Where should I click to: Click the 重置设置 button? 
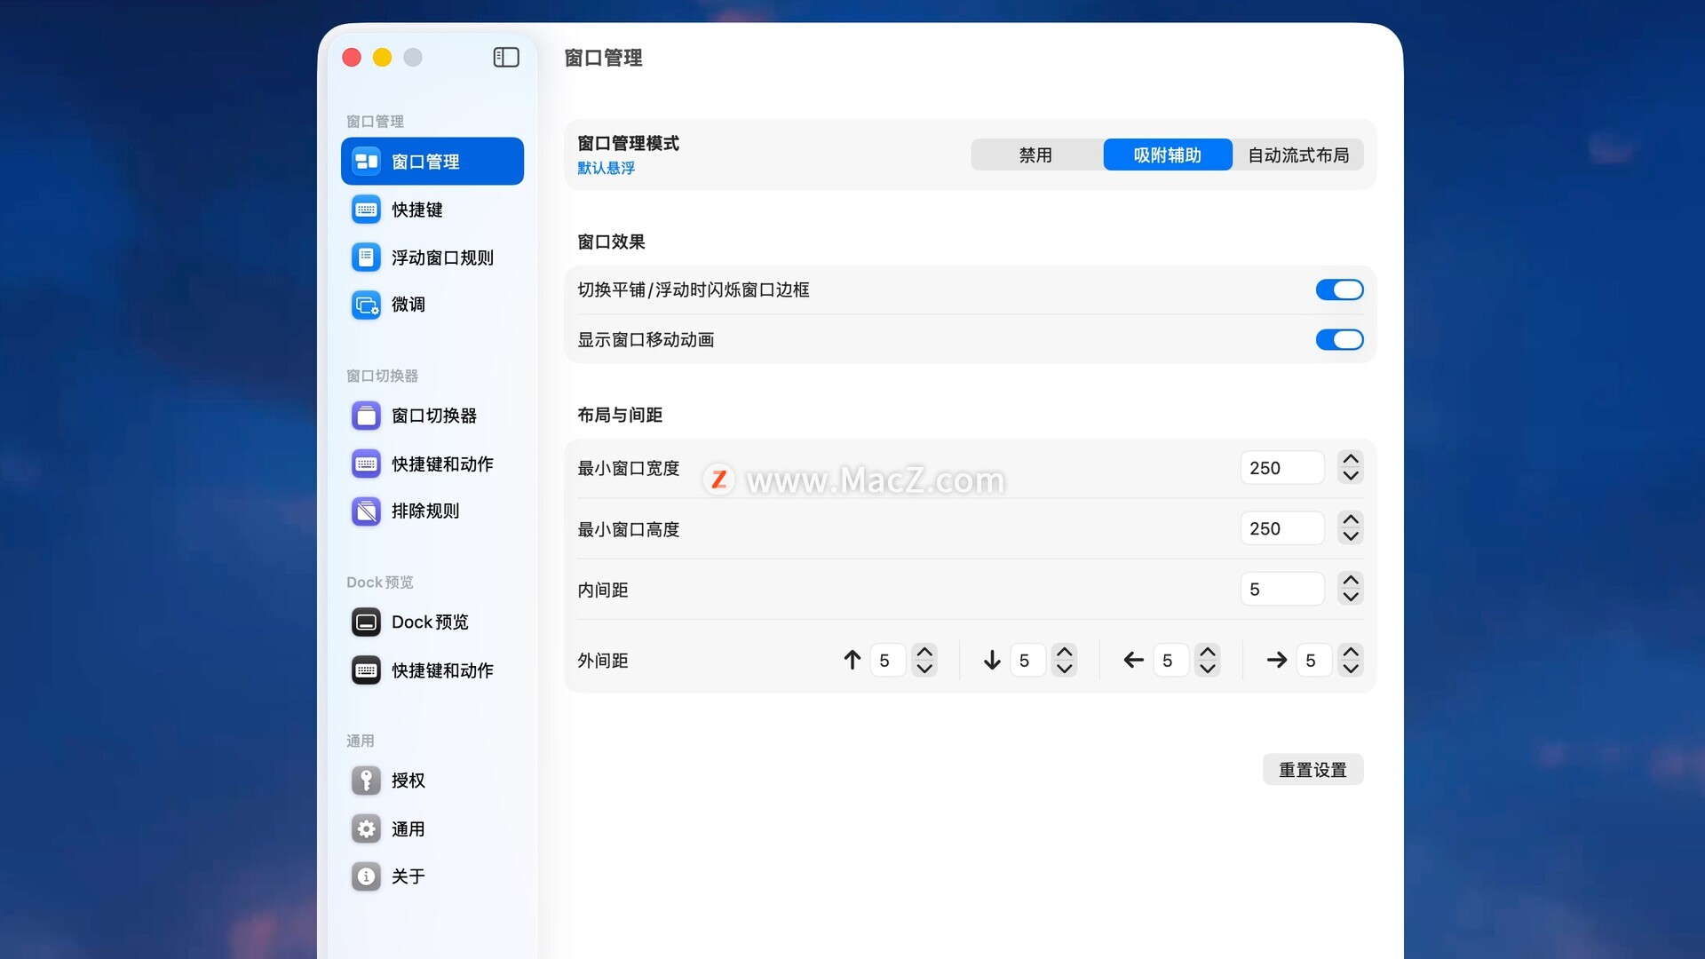[1312, 770]
